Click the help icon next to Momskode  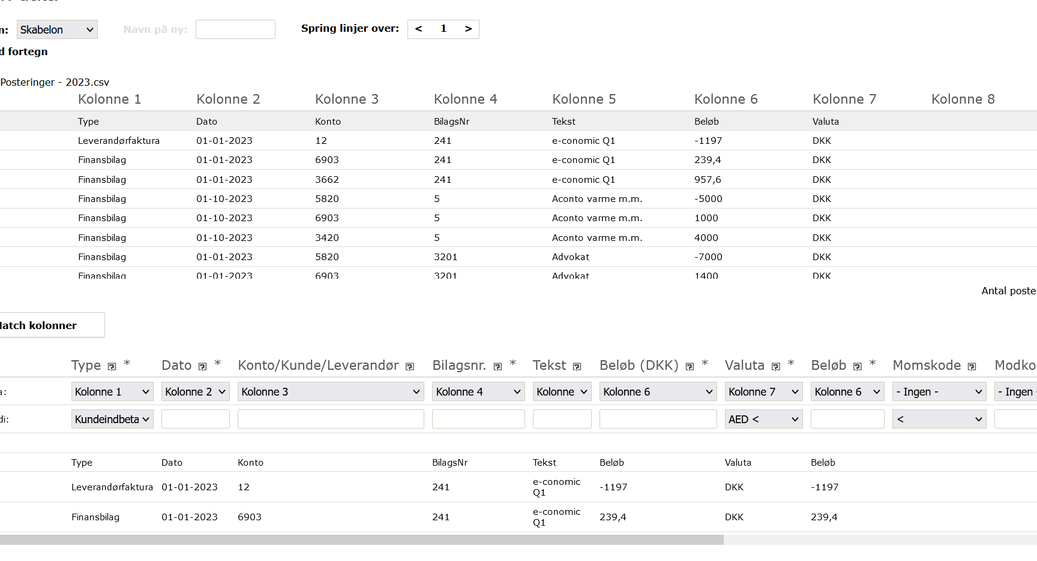[x=972, y=367]
